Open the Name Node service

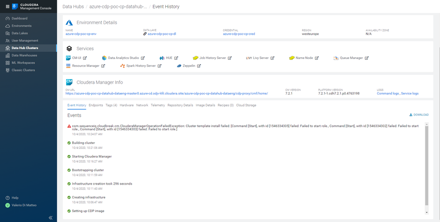(304, 58)
